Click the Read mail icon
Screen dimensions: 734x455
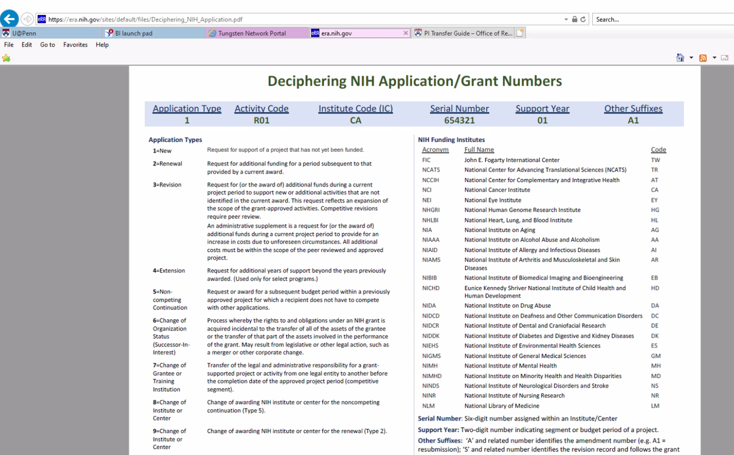coord(724,58)
